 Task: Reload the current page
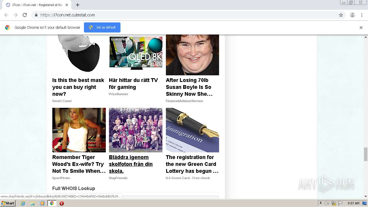tap(25, 15)
